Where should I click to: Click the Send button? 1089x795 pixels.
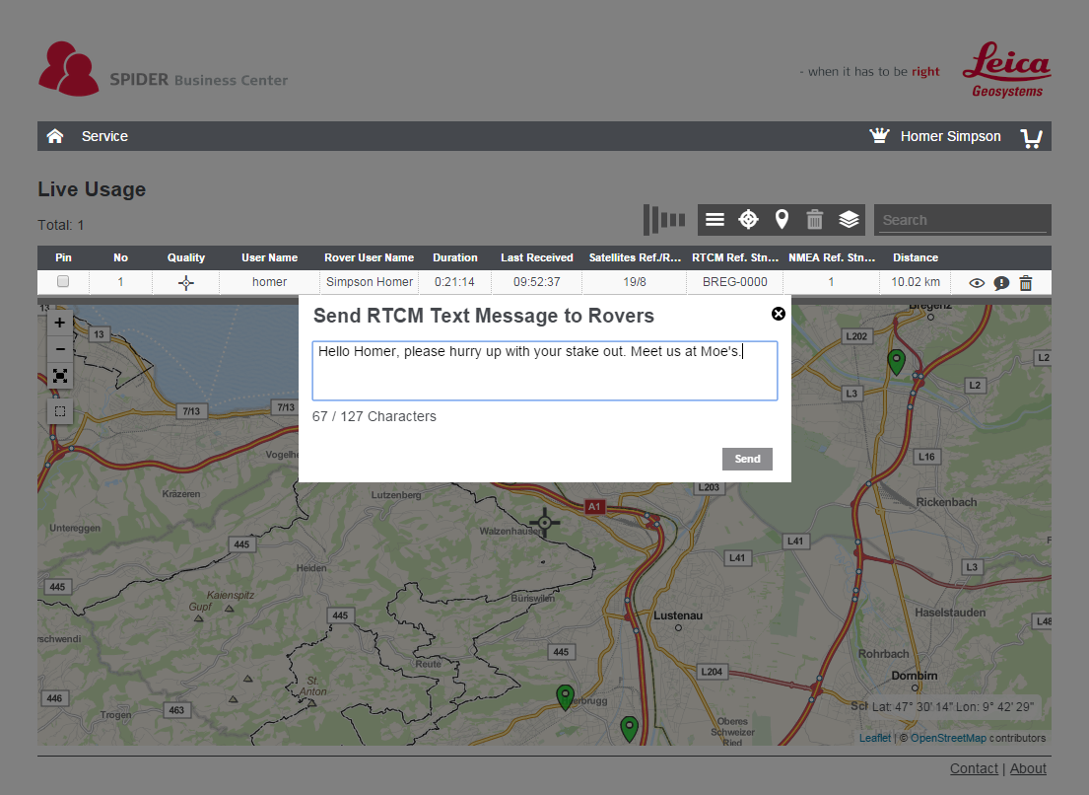[x=747, y=459]
